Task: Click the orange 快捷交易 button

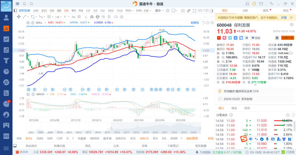Action: [x=288, y=38]
